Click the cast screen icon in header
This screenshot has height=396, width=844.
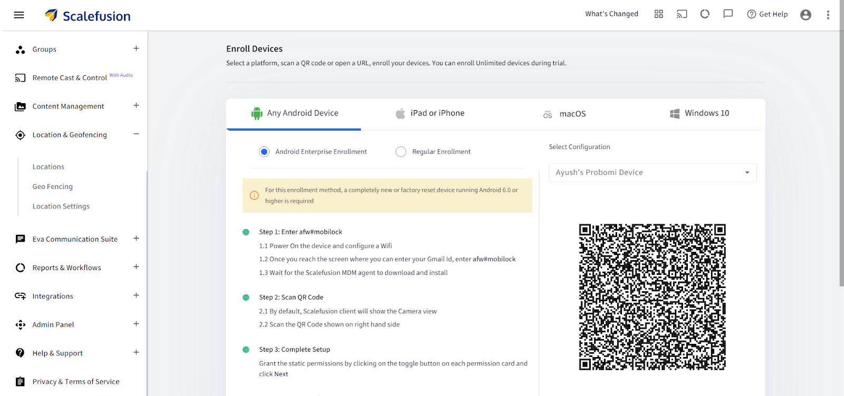[x=682, y=14]
